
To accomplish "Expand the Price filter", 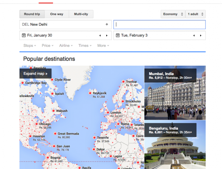I will [48, 46].
